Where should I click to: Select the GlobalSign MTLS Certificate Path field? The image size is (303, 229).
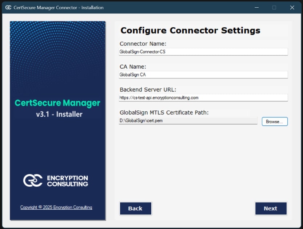click(188, 120)
